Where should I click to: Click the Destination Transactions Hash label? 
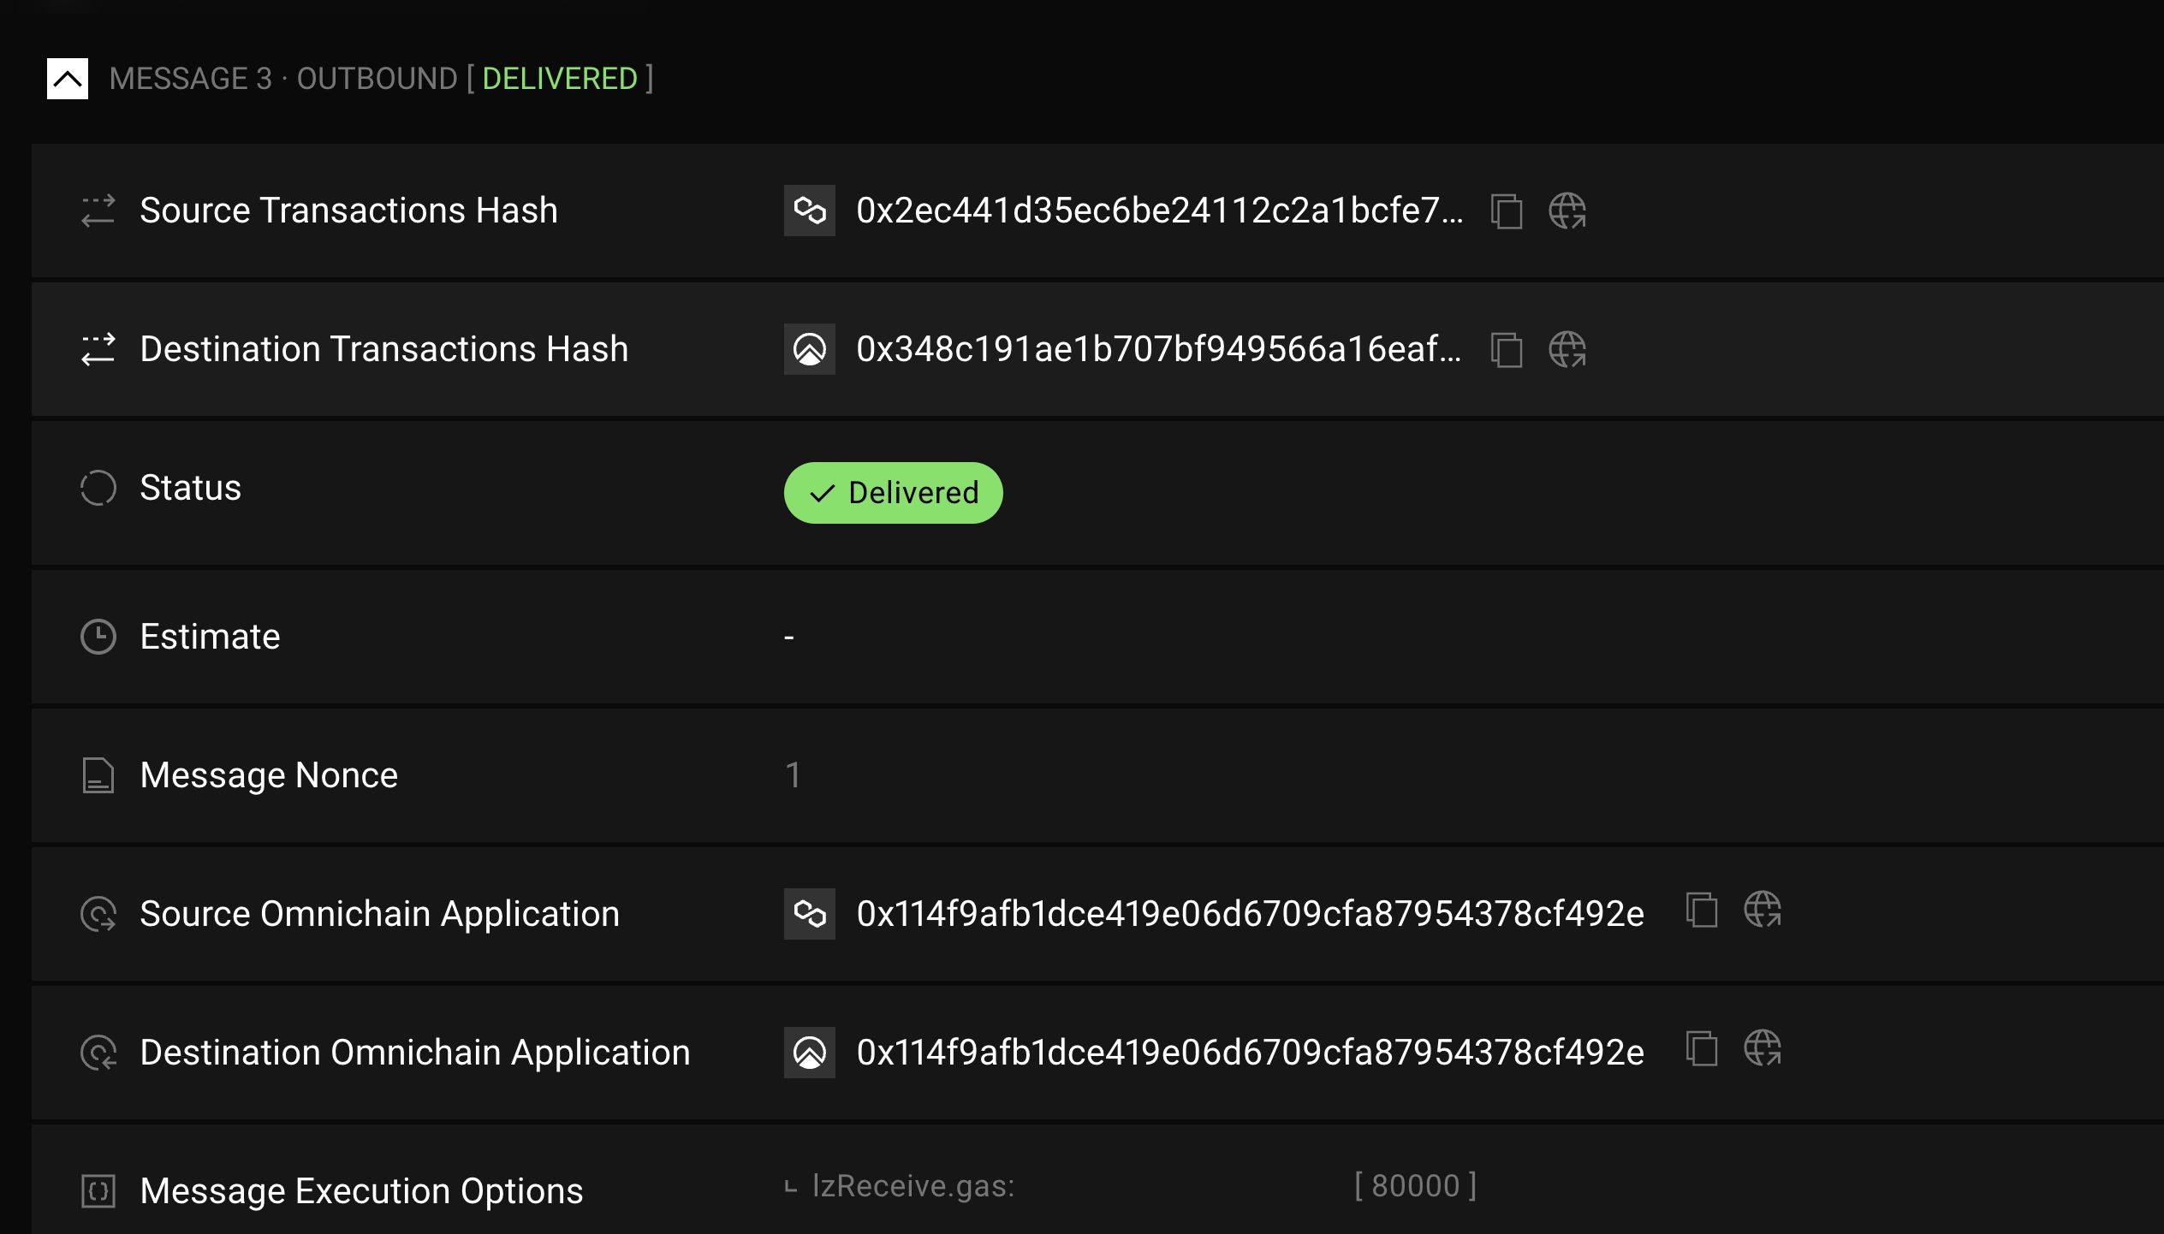[384, 349]
